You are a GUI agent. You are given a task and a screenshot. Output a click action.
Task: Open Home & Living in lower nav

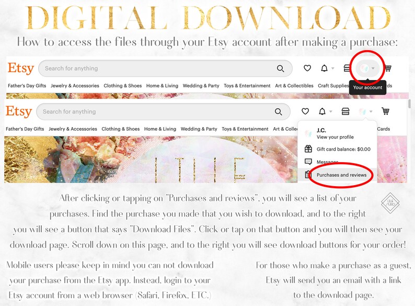point(160,129)
